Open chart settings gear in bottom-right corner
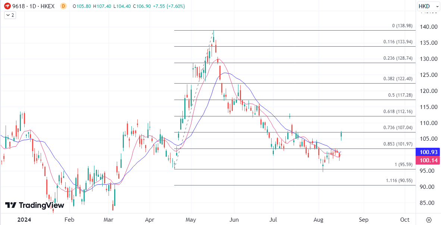The image size is (441, 225). point(429,219)
